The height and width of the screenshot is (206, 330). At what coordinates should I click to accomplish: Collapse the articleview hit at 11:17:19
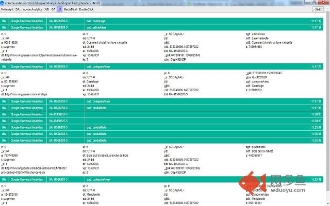[x=161, y=27]
